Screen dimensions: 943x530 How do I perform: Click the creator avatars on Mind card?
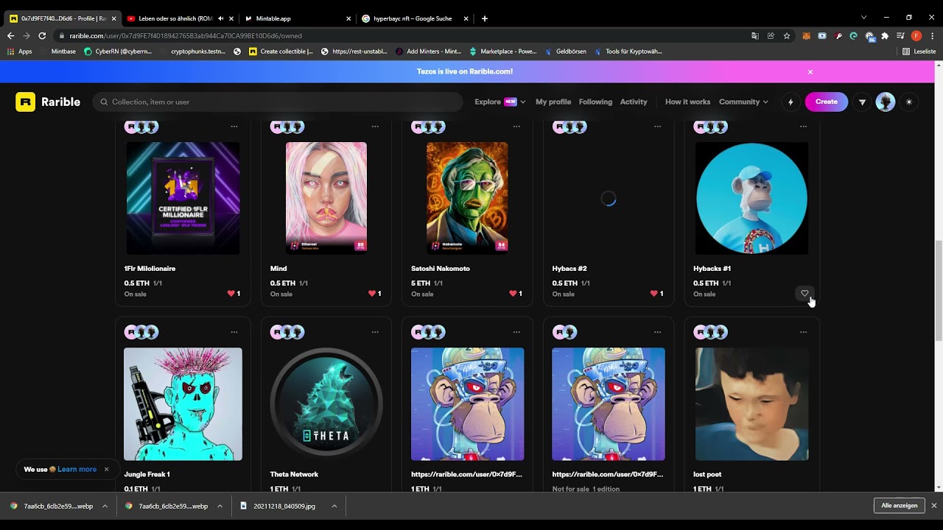(x=287, y=127)
